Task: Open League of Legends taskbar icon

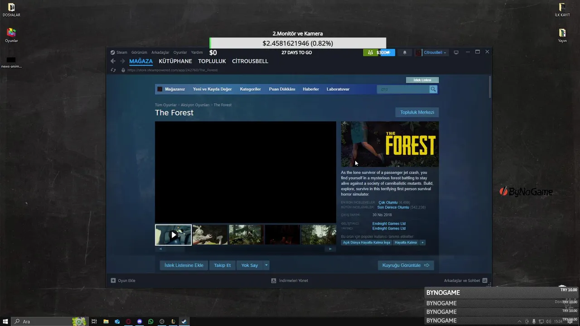Action: (x=173, y=321)
